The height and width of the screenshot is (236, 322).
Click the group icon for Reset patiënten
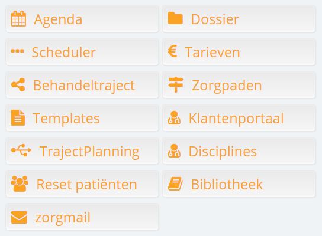(20, 183)
